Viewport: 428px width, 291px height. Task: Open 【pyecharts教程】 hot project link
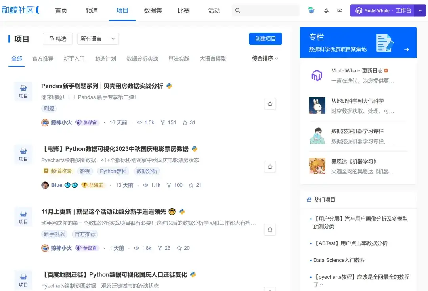pyautogui.click(x=361, y=281)
